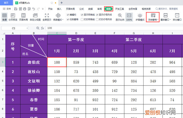Toggle 打印网格线 print gridlines checkbox
The height and width of the screenshot is (118, 183).
click(x=82, y=19)
